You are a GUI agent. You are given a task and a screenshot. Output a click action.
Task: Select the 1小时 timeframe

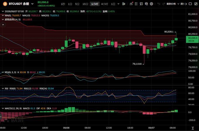pyautogui.click(x=95, y=4)
